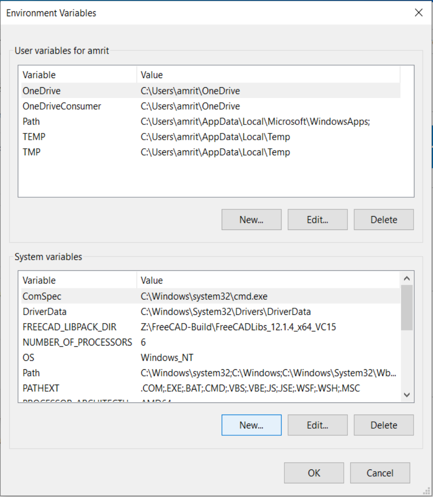Select the TEMP user variable

[x=34, y=137]
